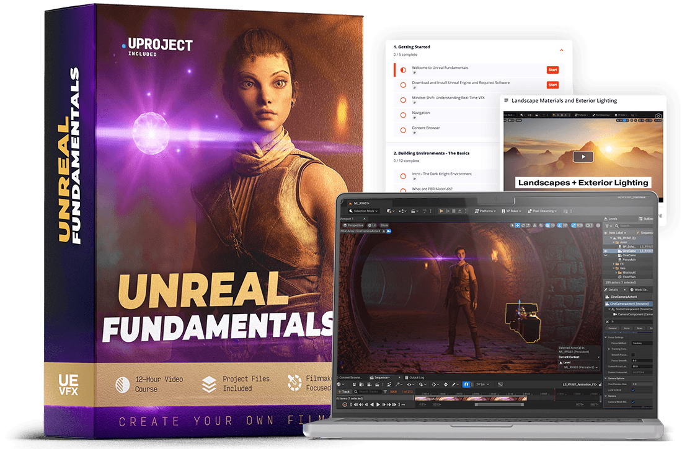This screenshot has width=682, height=449.
Task: Toggle the Lock to Hmd checkbox
Action: [633, 390]
